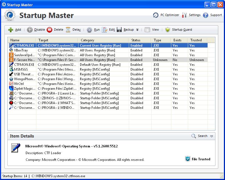Click the Startup Master logo icon
Viewport: 225px width, 180px height.
pyautogui.click(x=10, y=15)
